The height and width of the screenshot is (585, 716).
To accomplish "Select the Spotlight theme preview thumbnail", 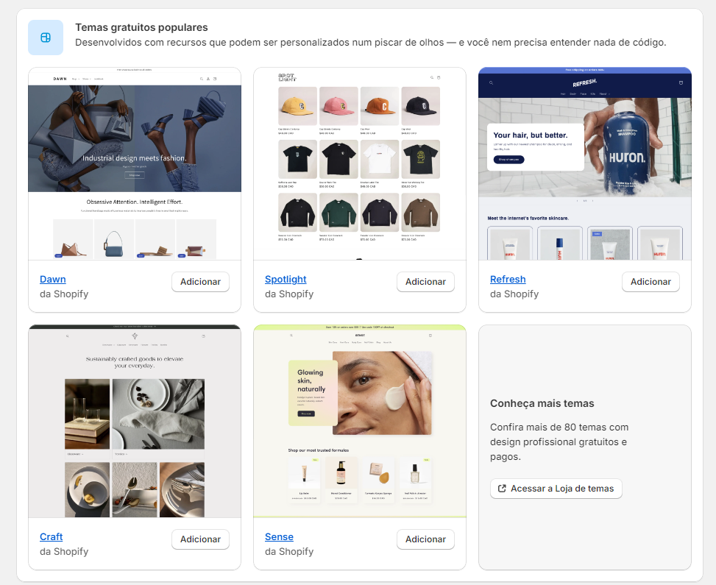I will pyautogui.click(x=360, y=164).
